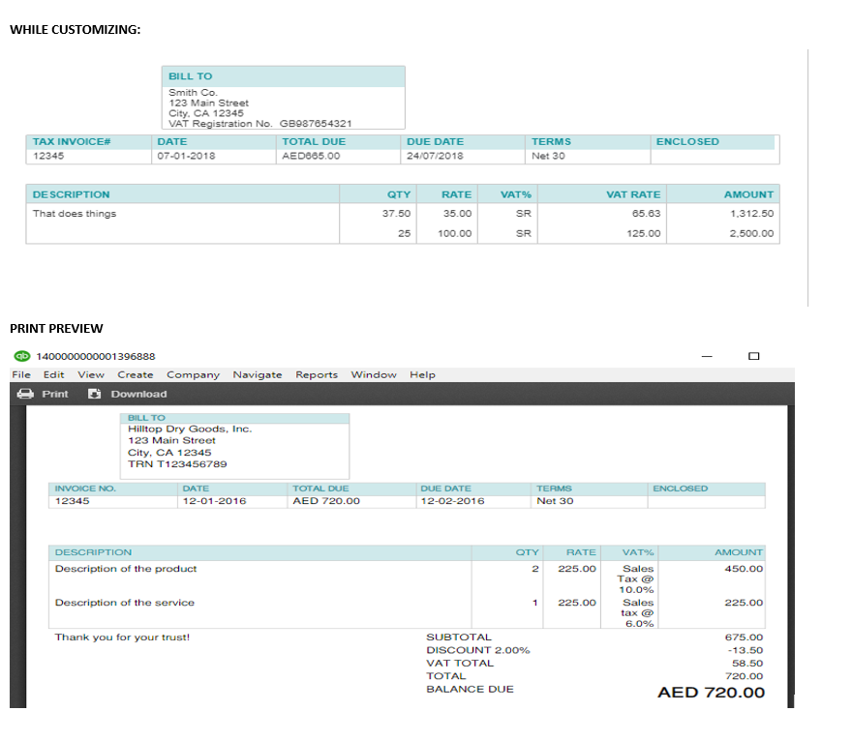Open the Company menu
The width and height of the screenshot is (852, 741).
point(193,374)
